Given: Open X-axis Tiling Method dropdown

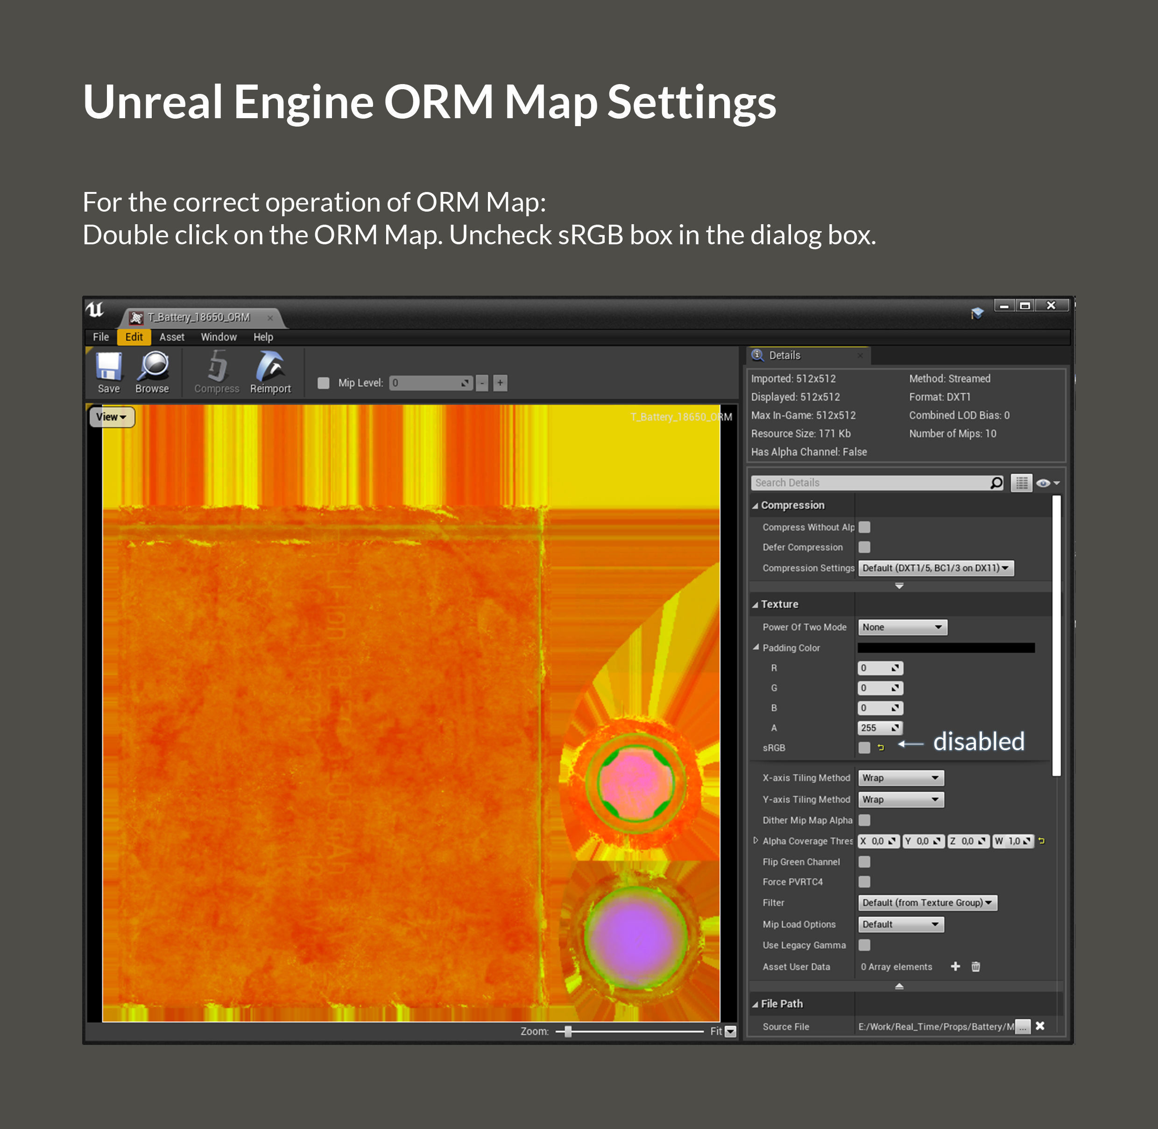Looking at the screenshot, I should (900, 777).
